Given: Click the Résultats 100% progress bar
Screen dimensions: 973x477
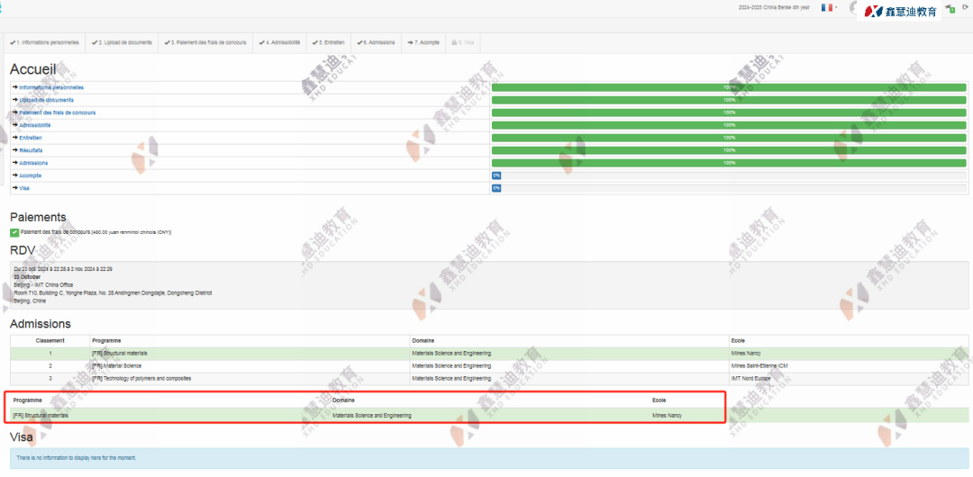Looking at the screenshot, I should tap(729, 150).
